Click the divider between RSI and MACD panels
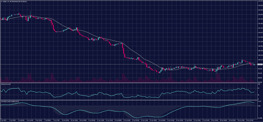Screen dimensions: 263x122 coord(128,100)
